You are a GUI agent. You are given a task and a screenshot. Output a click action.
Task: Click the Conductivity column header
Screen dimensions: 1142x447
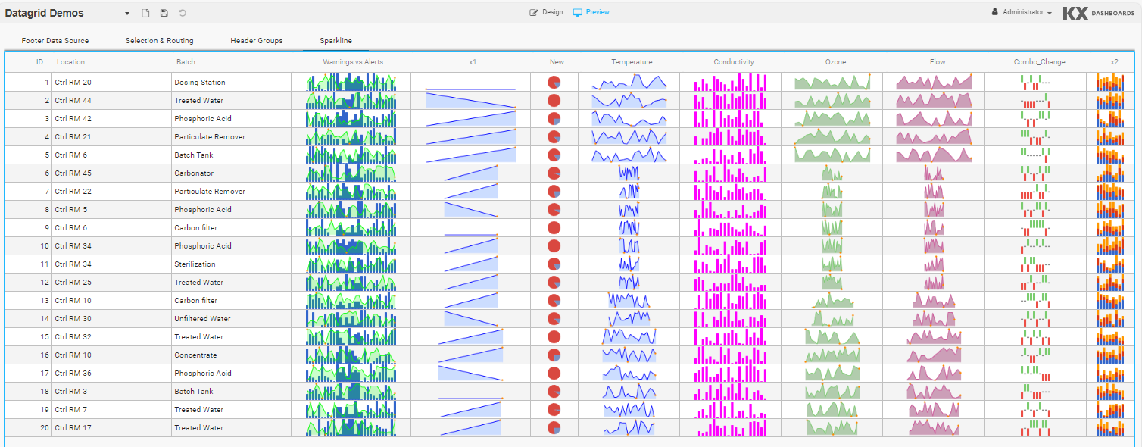[733, 62]
